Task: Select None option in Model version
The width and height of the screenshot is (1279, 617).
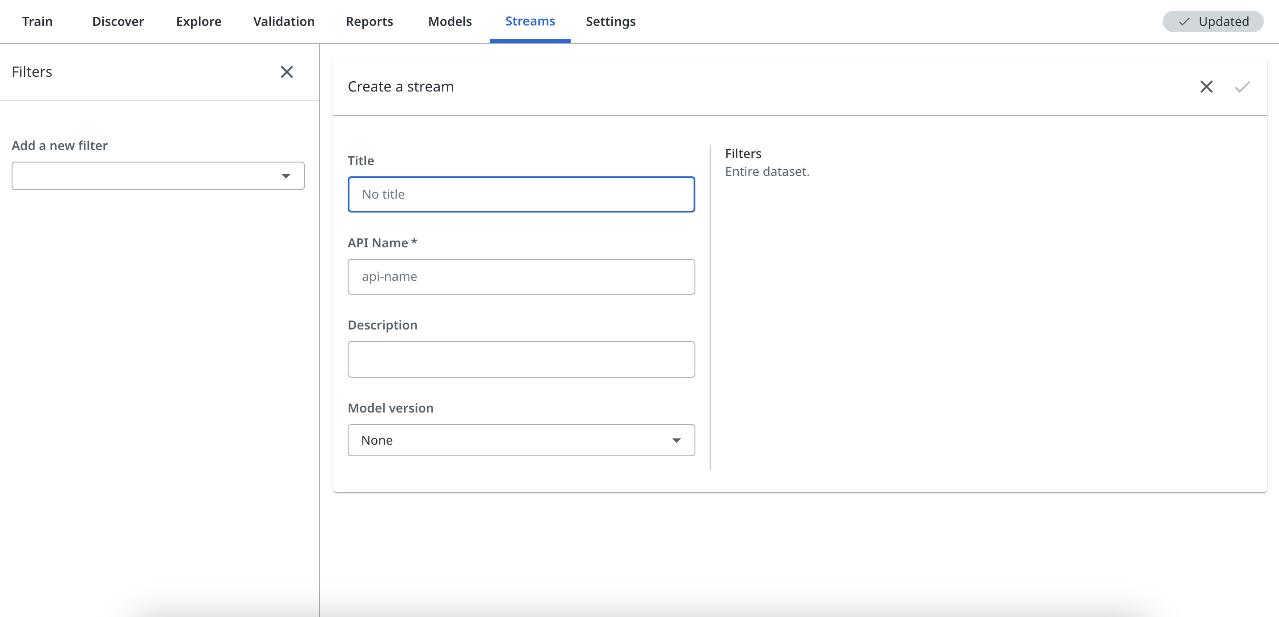Action: tap(521, 439)
